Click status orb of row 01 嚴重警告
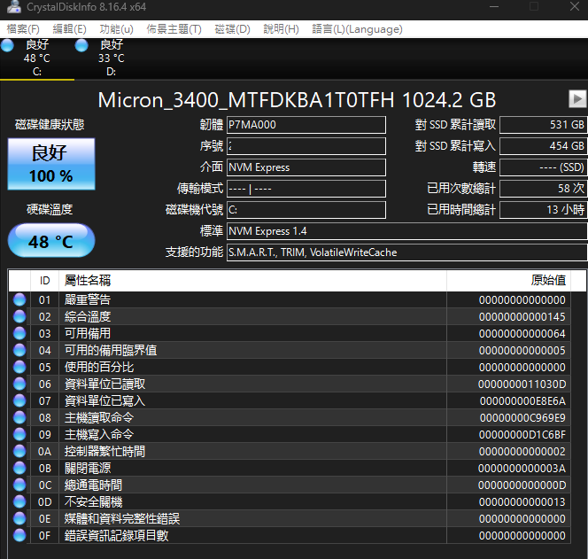Screen dimensions: 588x559 click(19, 299)
